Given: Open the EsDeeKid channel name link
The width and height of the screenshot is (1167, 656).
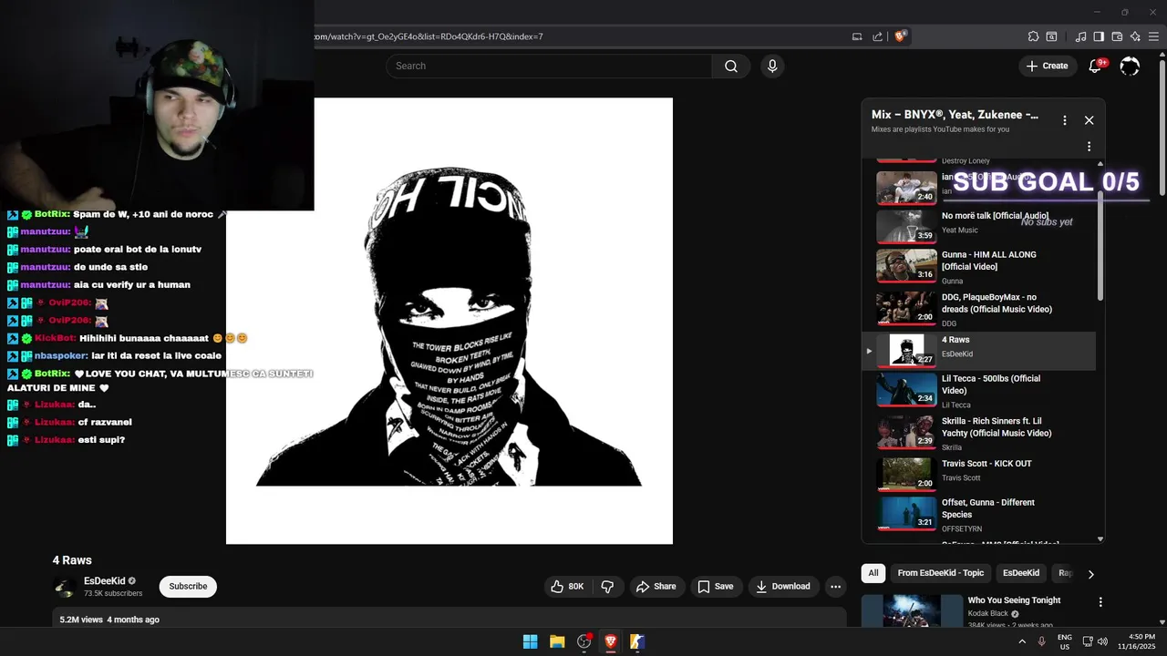Looking at the screenshot, I should pos(105,581).
